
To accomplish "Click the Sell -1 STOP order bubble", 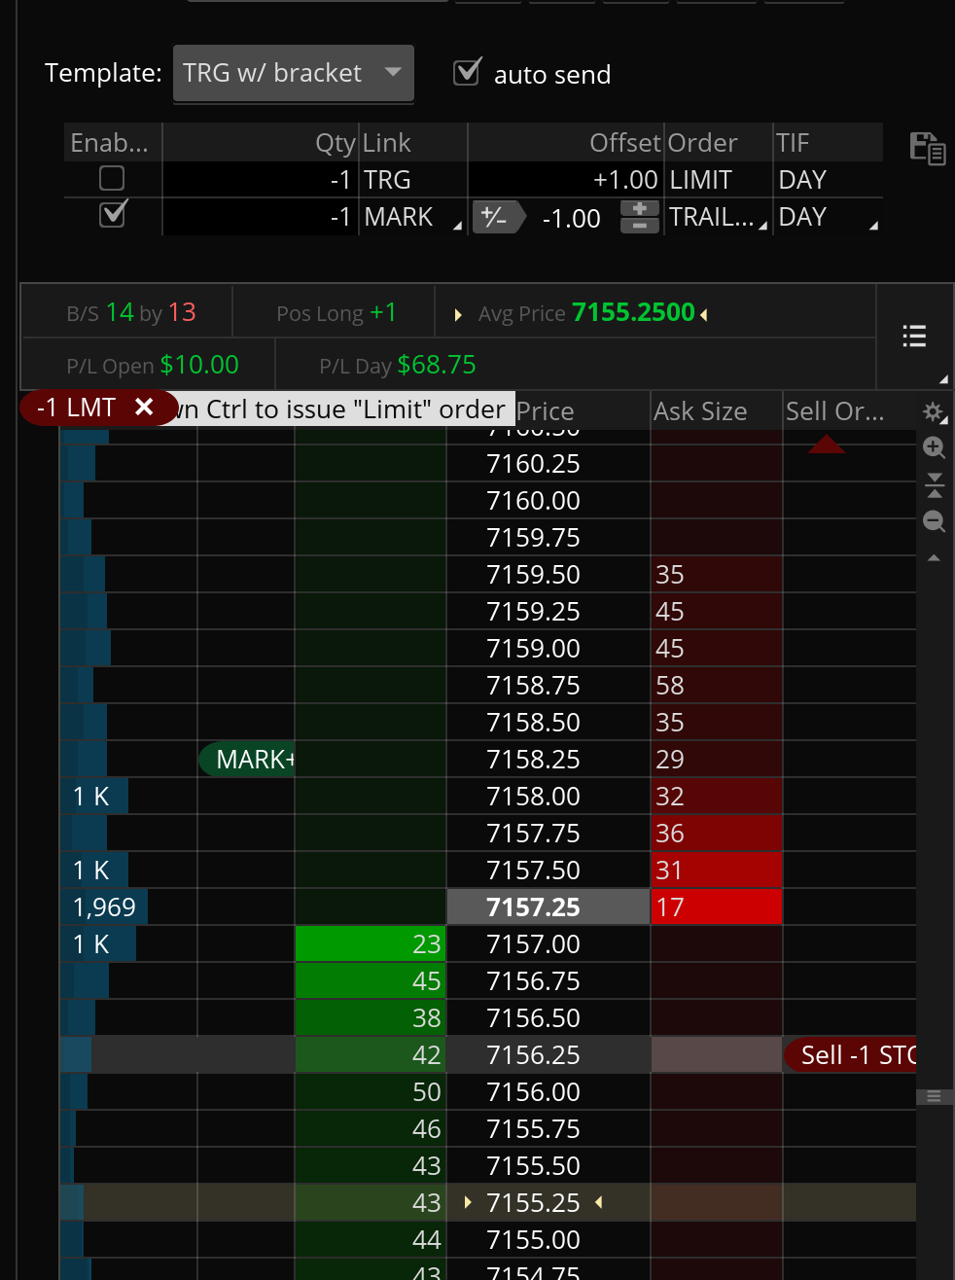I will coord(854,1055).
